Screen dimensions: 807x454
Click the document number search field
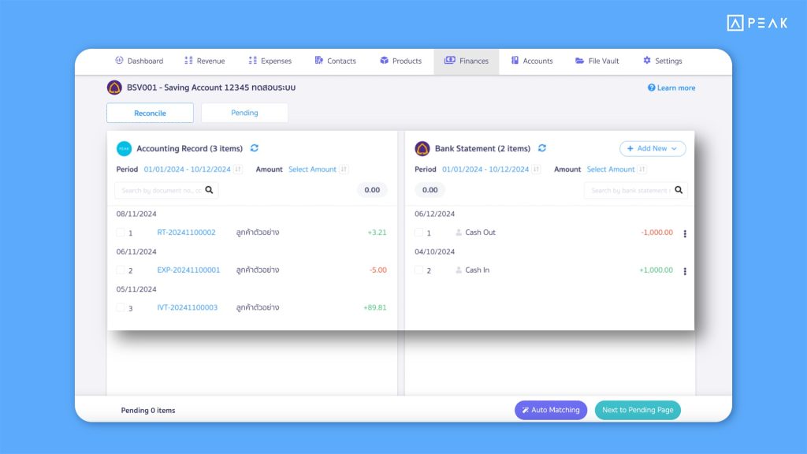pos(161,190)
